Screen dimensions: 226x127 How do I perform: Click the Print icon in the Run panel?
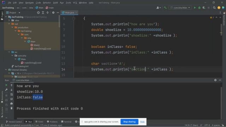(12, 104)
